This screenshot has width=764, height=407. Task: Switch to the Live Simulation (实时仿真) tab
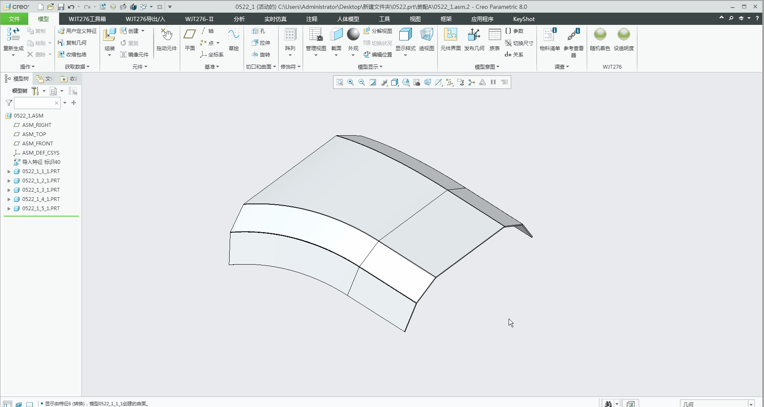click(x=276, y=19)
